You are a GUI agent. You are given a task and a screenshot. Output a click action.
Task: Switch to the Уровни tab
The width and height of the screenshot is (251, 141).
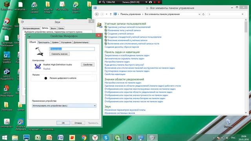55,42
